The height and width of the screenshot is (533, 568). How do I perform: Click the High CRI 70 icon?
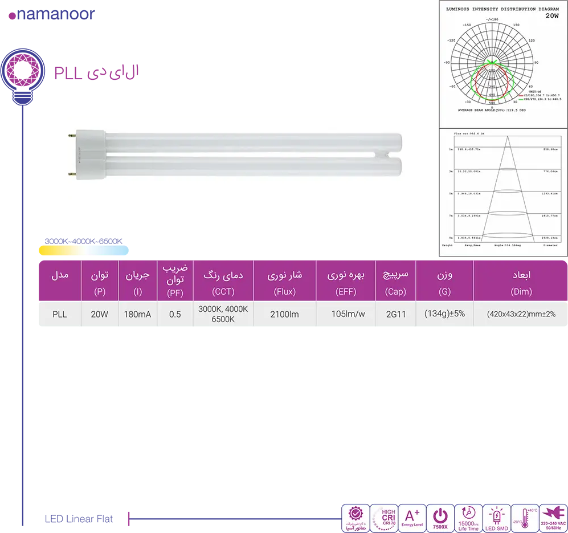tap(383, 518)
